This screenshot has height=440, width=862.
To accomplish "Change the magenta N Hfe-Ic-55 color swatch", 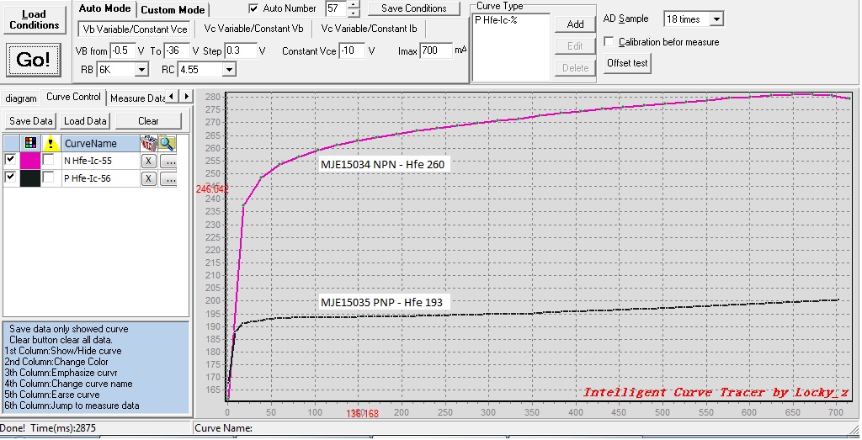I will pyautogui.click(x=30, y=161).
